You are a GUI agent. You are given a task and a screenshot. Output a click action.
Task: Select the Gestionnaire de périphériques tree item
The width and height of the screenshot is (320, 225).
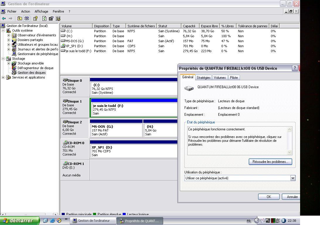pyautogui.click(x=38, y=54)
